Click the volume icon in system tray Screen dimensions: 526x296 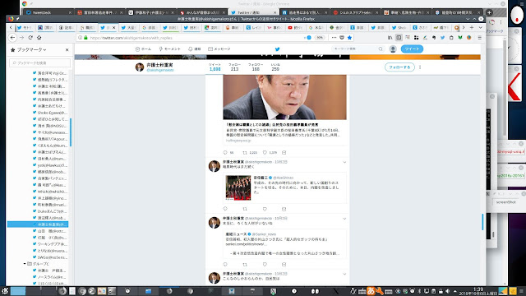[447, 291]
